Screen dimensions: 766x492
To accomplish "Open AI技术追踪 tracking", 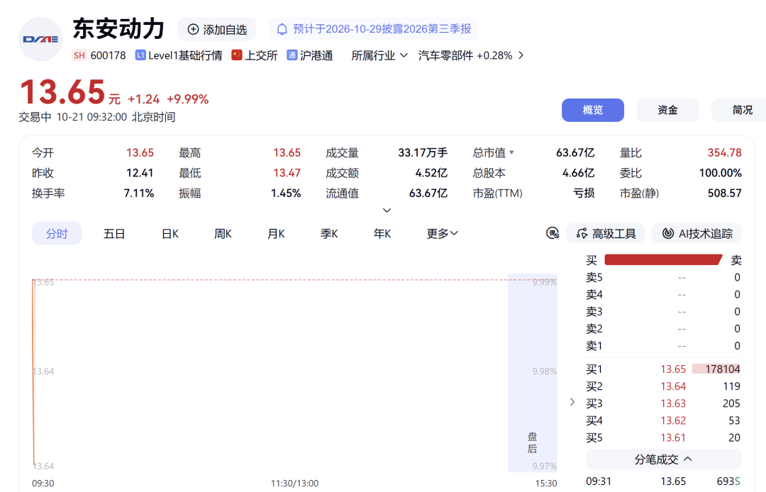I will 697,233.
